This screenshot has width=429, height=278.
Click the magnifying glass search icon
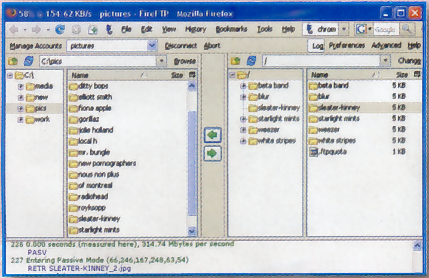tap(407, 29)
